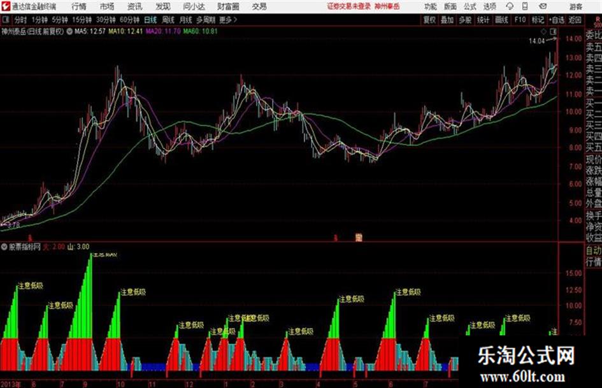The image size is (602, 388).
Task: Open the mobile phone icon in title bar
Action: (525, 6)
